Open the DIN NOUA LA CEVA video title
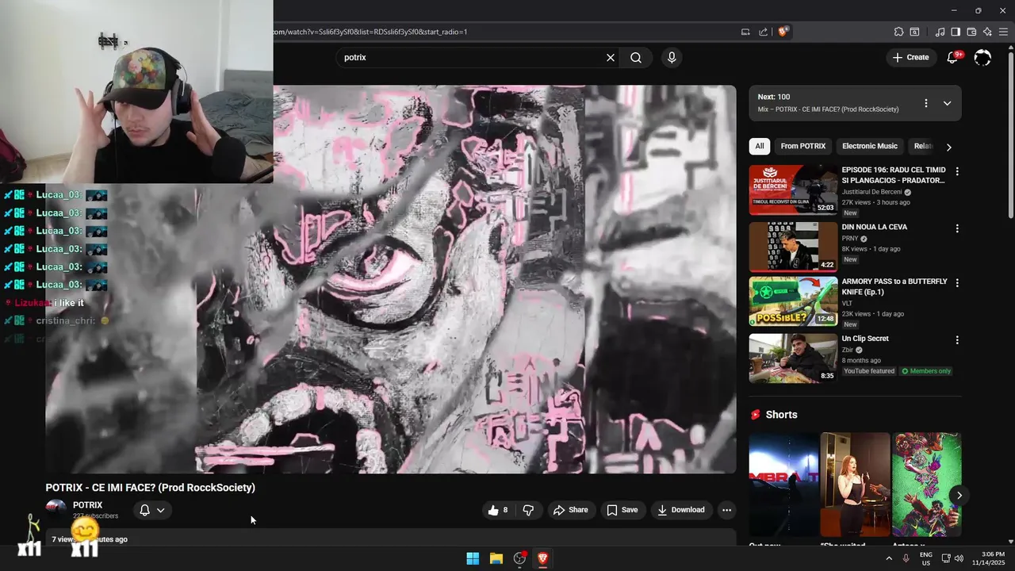Image resolution: width=1015 pixels, height=571 pixels. coord(875,227)
